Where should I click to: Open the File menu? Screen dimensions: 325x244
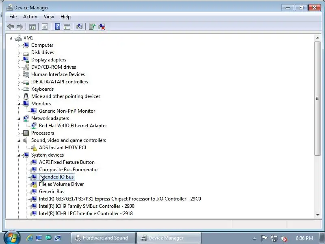[x=13, y=17]
